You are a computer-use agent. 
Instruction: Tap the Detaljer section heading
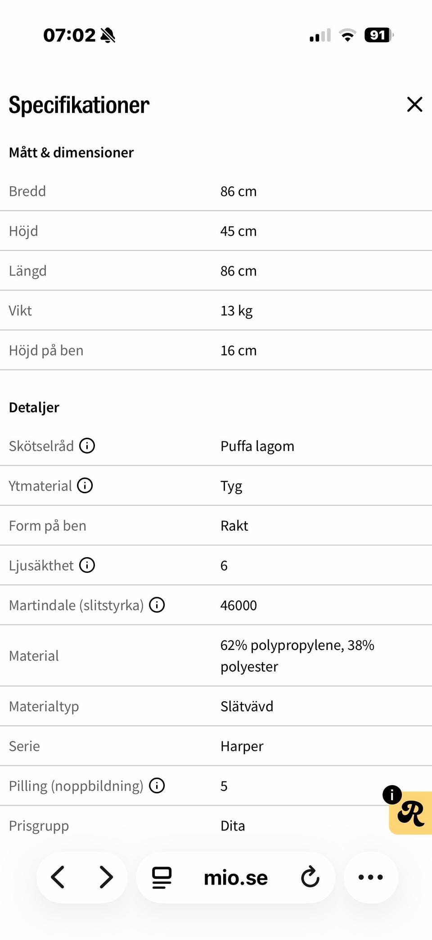click(34, 408)
